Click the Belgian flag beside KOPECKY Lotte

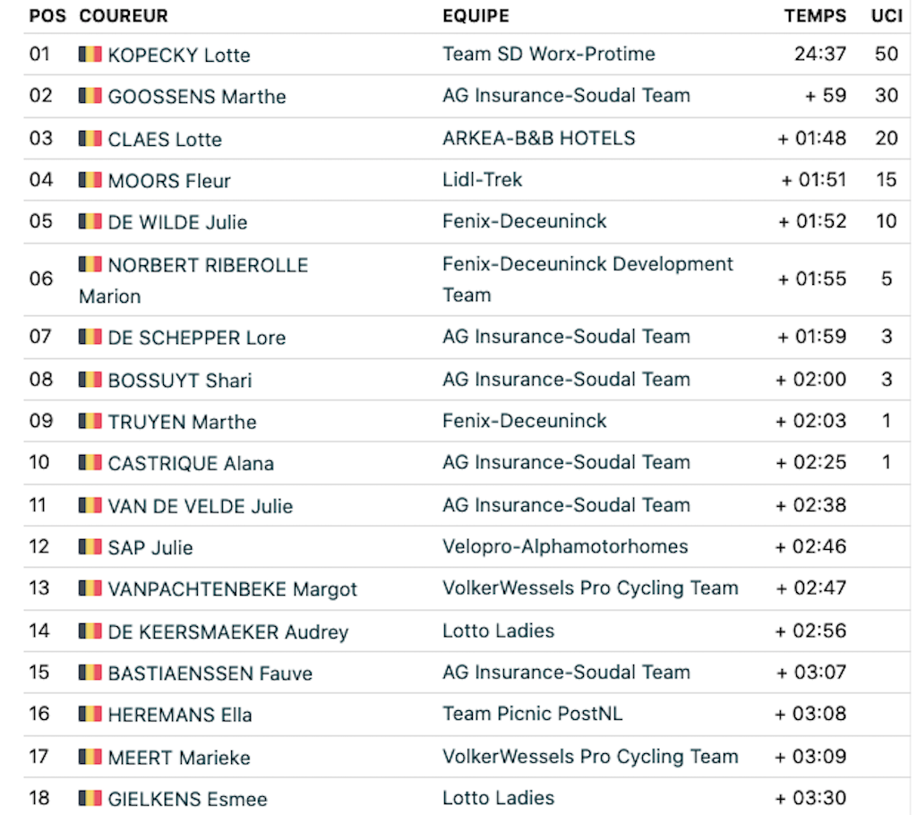(x=90, y=55)
